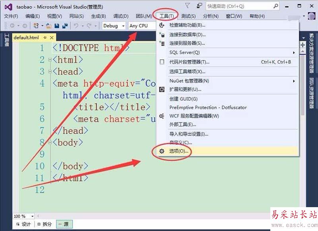Expand the SQL Server(Q) submenu arrow
This screenshot has width=318, height=231.
pos(294,52)
